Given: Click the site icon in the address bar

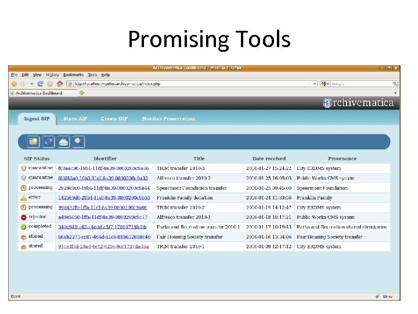Looking at the screenshot, I should [x=70, y=84].
